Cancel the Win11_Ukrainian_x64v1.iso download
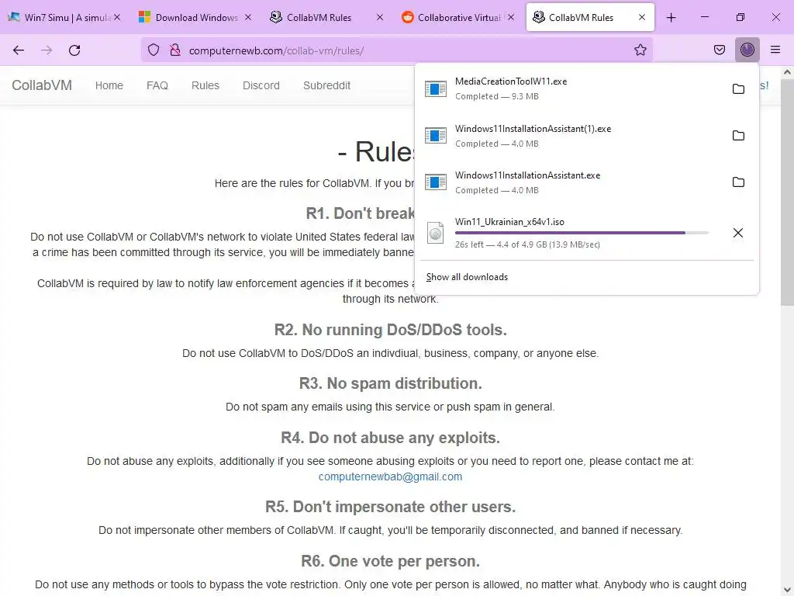This screenshot has height=596, width=794. (x=738, y=233)
